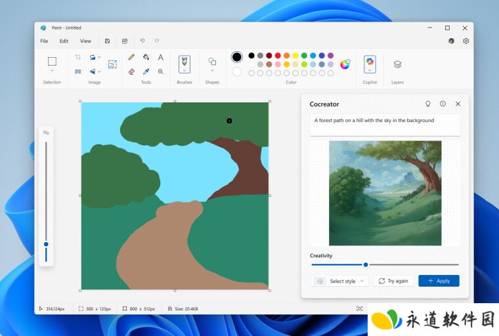This screenshot has height=336, width=499.
Task: Open the Select style dropdown
Action: click(339, 281)
